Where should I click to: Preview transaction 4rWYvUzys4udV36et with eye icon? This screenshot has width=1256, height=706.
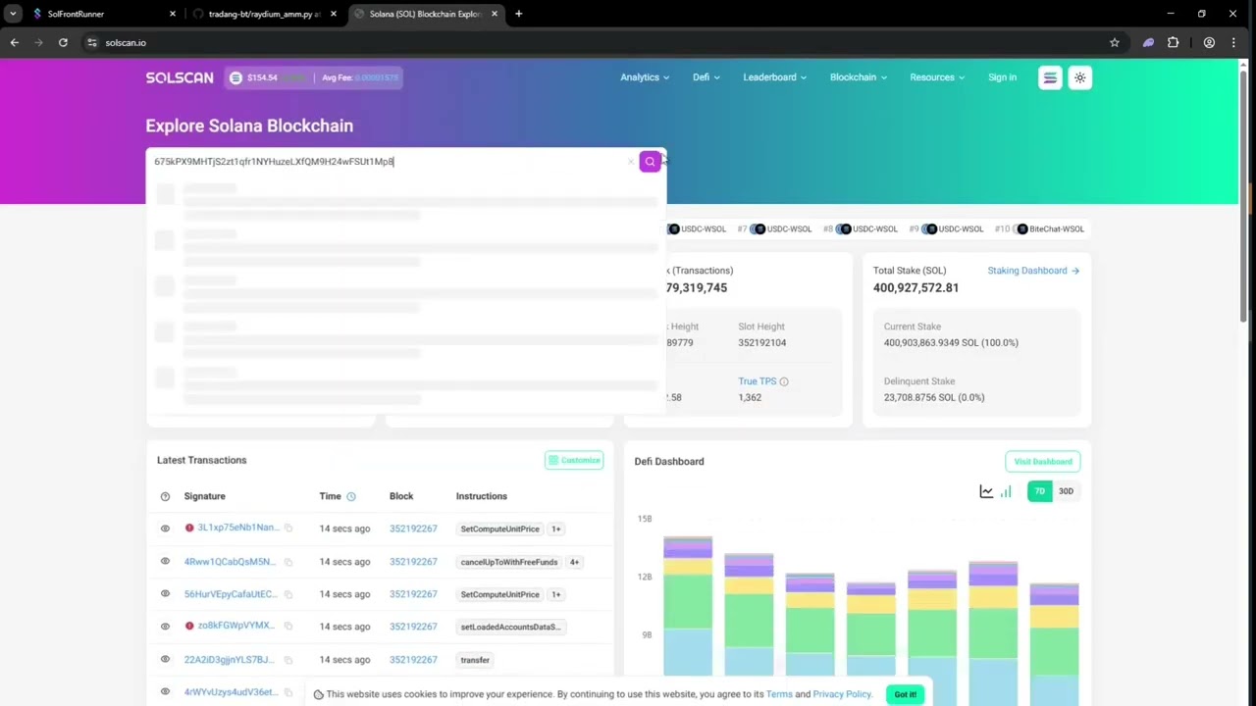[x=165, y=692]
